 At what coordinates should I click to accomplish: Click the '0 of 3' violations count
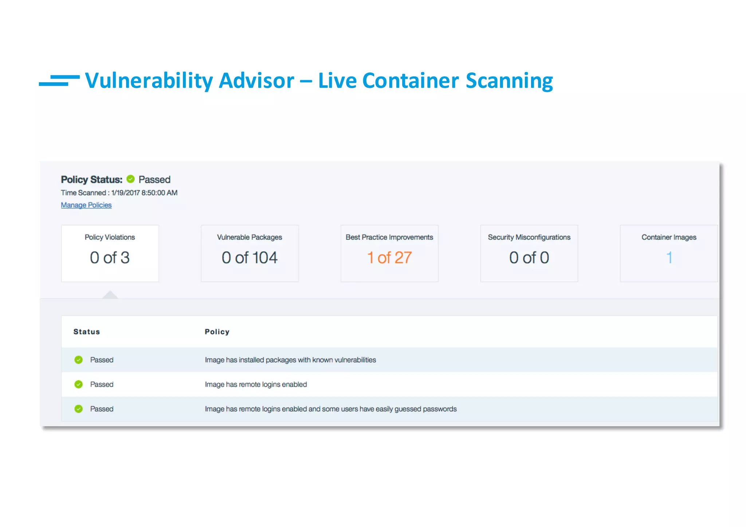[110, 258]
